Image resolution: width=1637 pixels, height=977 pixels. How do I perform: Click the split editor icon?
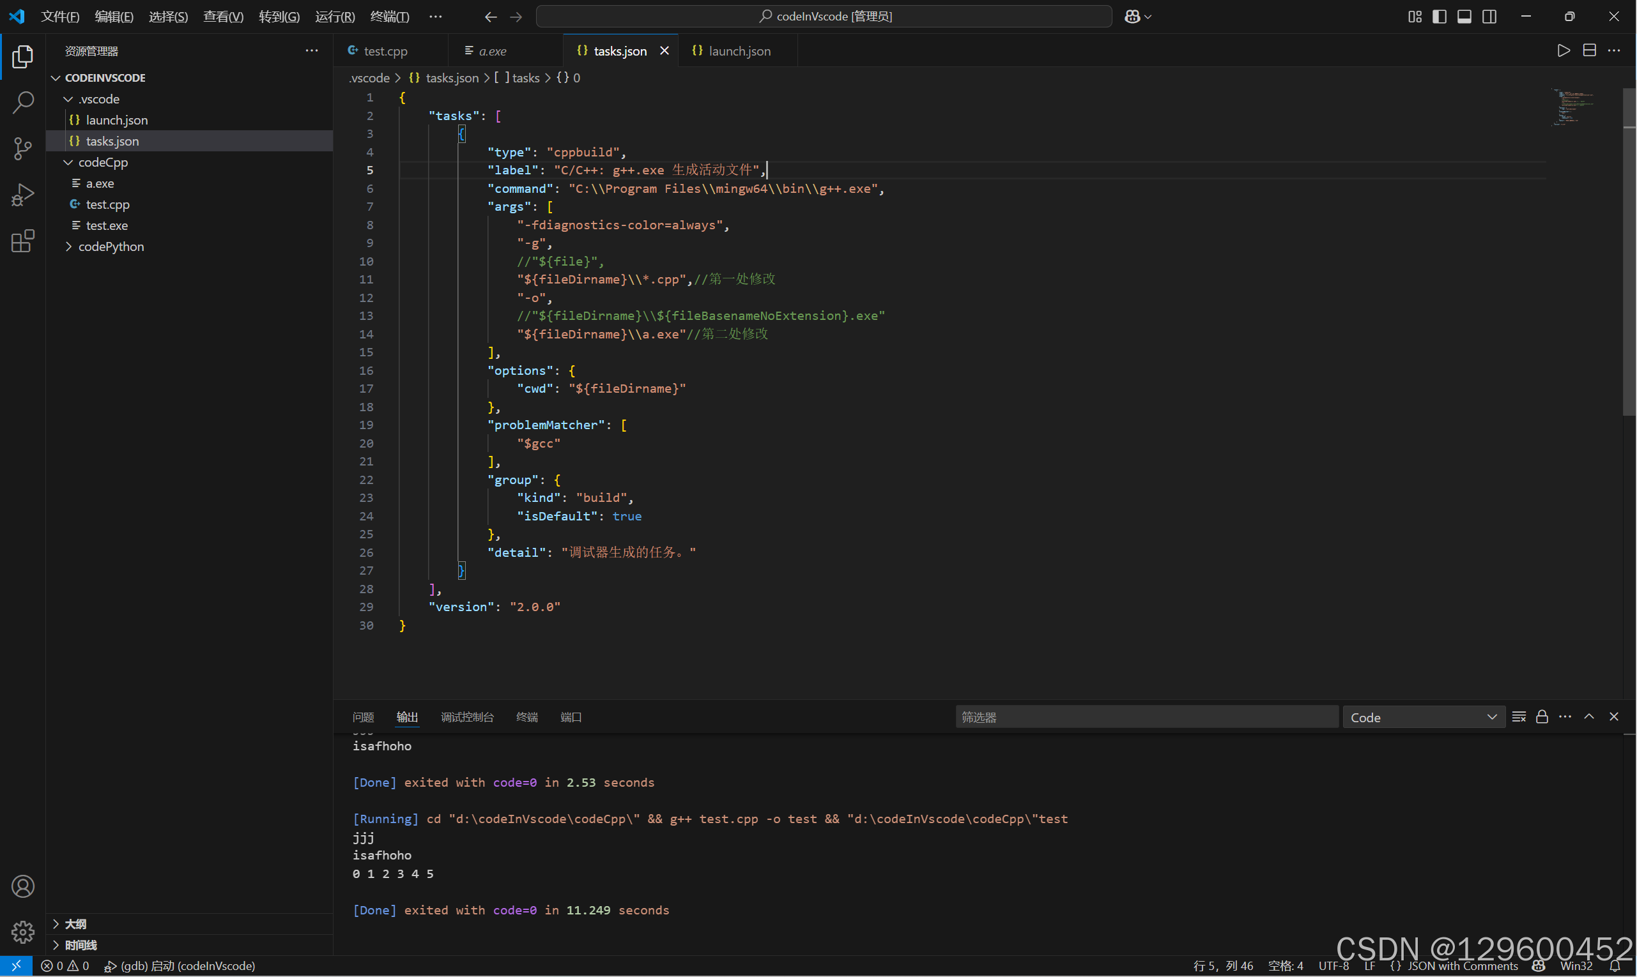click(x=1589, y=50)
